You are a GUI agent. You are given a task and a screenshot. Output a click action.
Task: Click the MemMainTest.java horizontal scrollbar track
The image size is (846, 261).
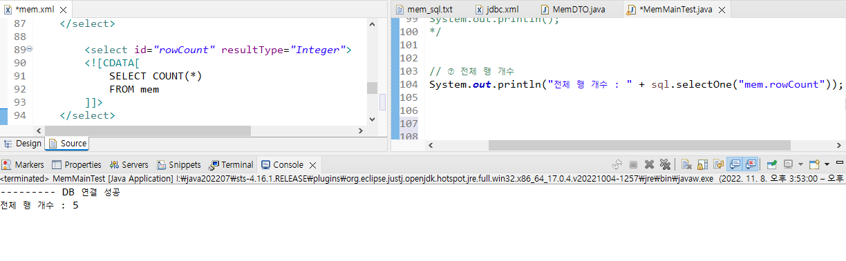point(636,145)
